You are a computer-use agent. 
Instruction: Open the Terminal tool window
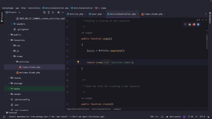pyautogui.click(x=12, y=113)
